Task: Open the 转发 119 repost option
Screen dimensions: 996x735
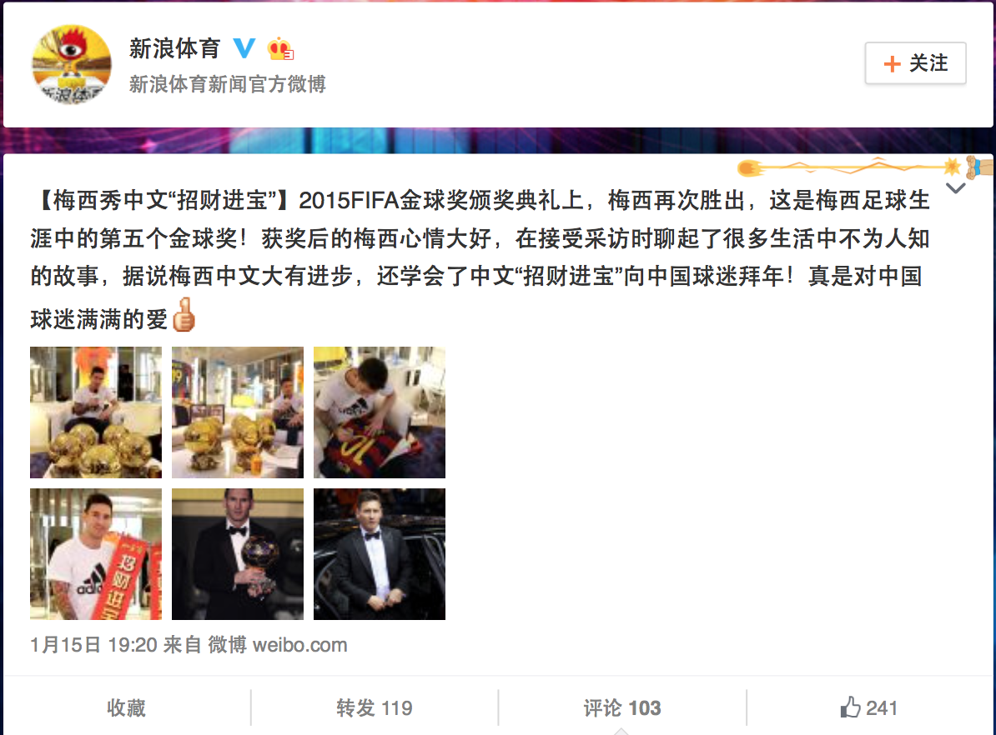Action: (375, 707)
